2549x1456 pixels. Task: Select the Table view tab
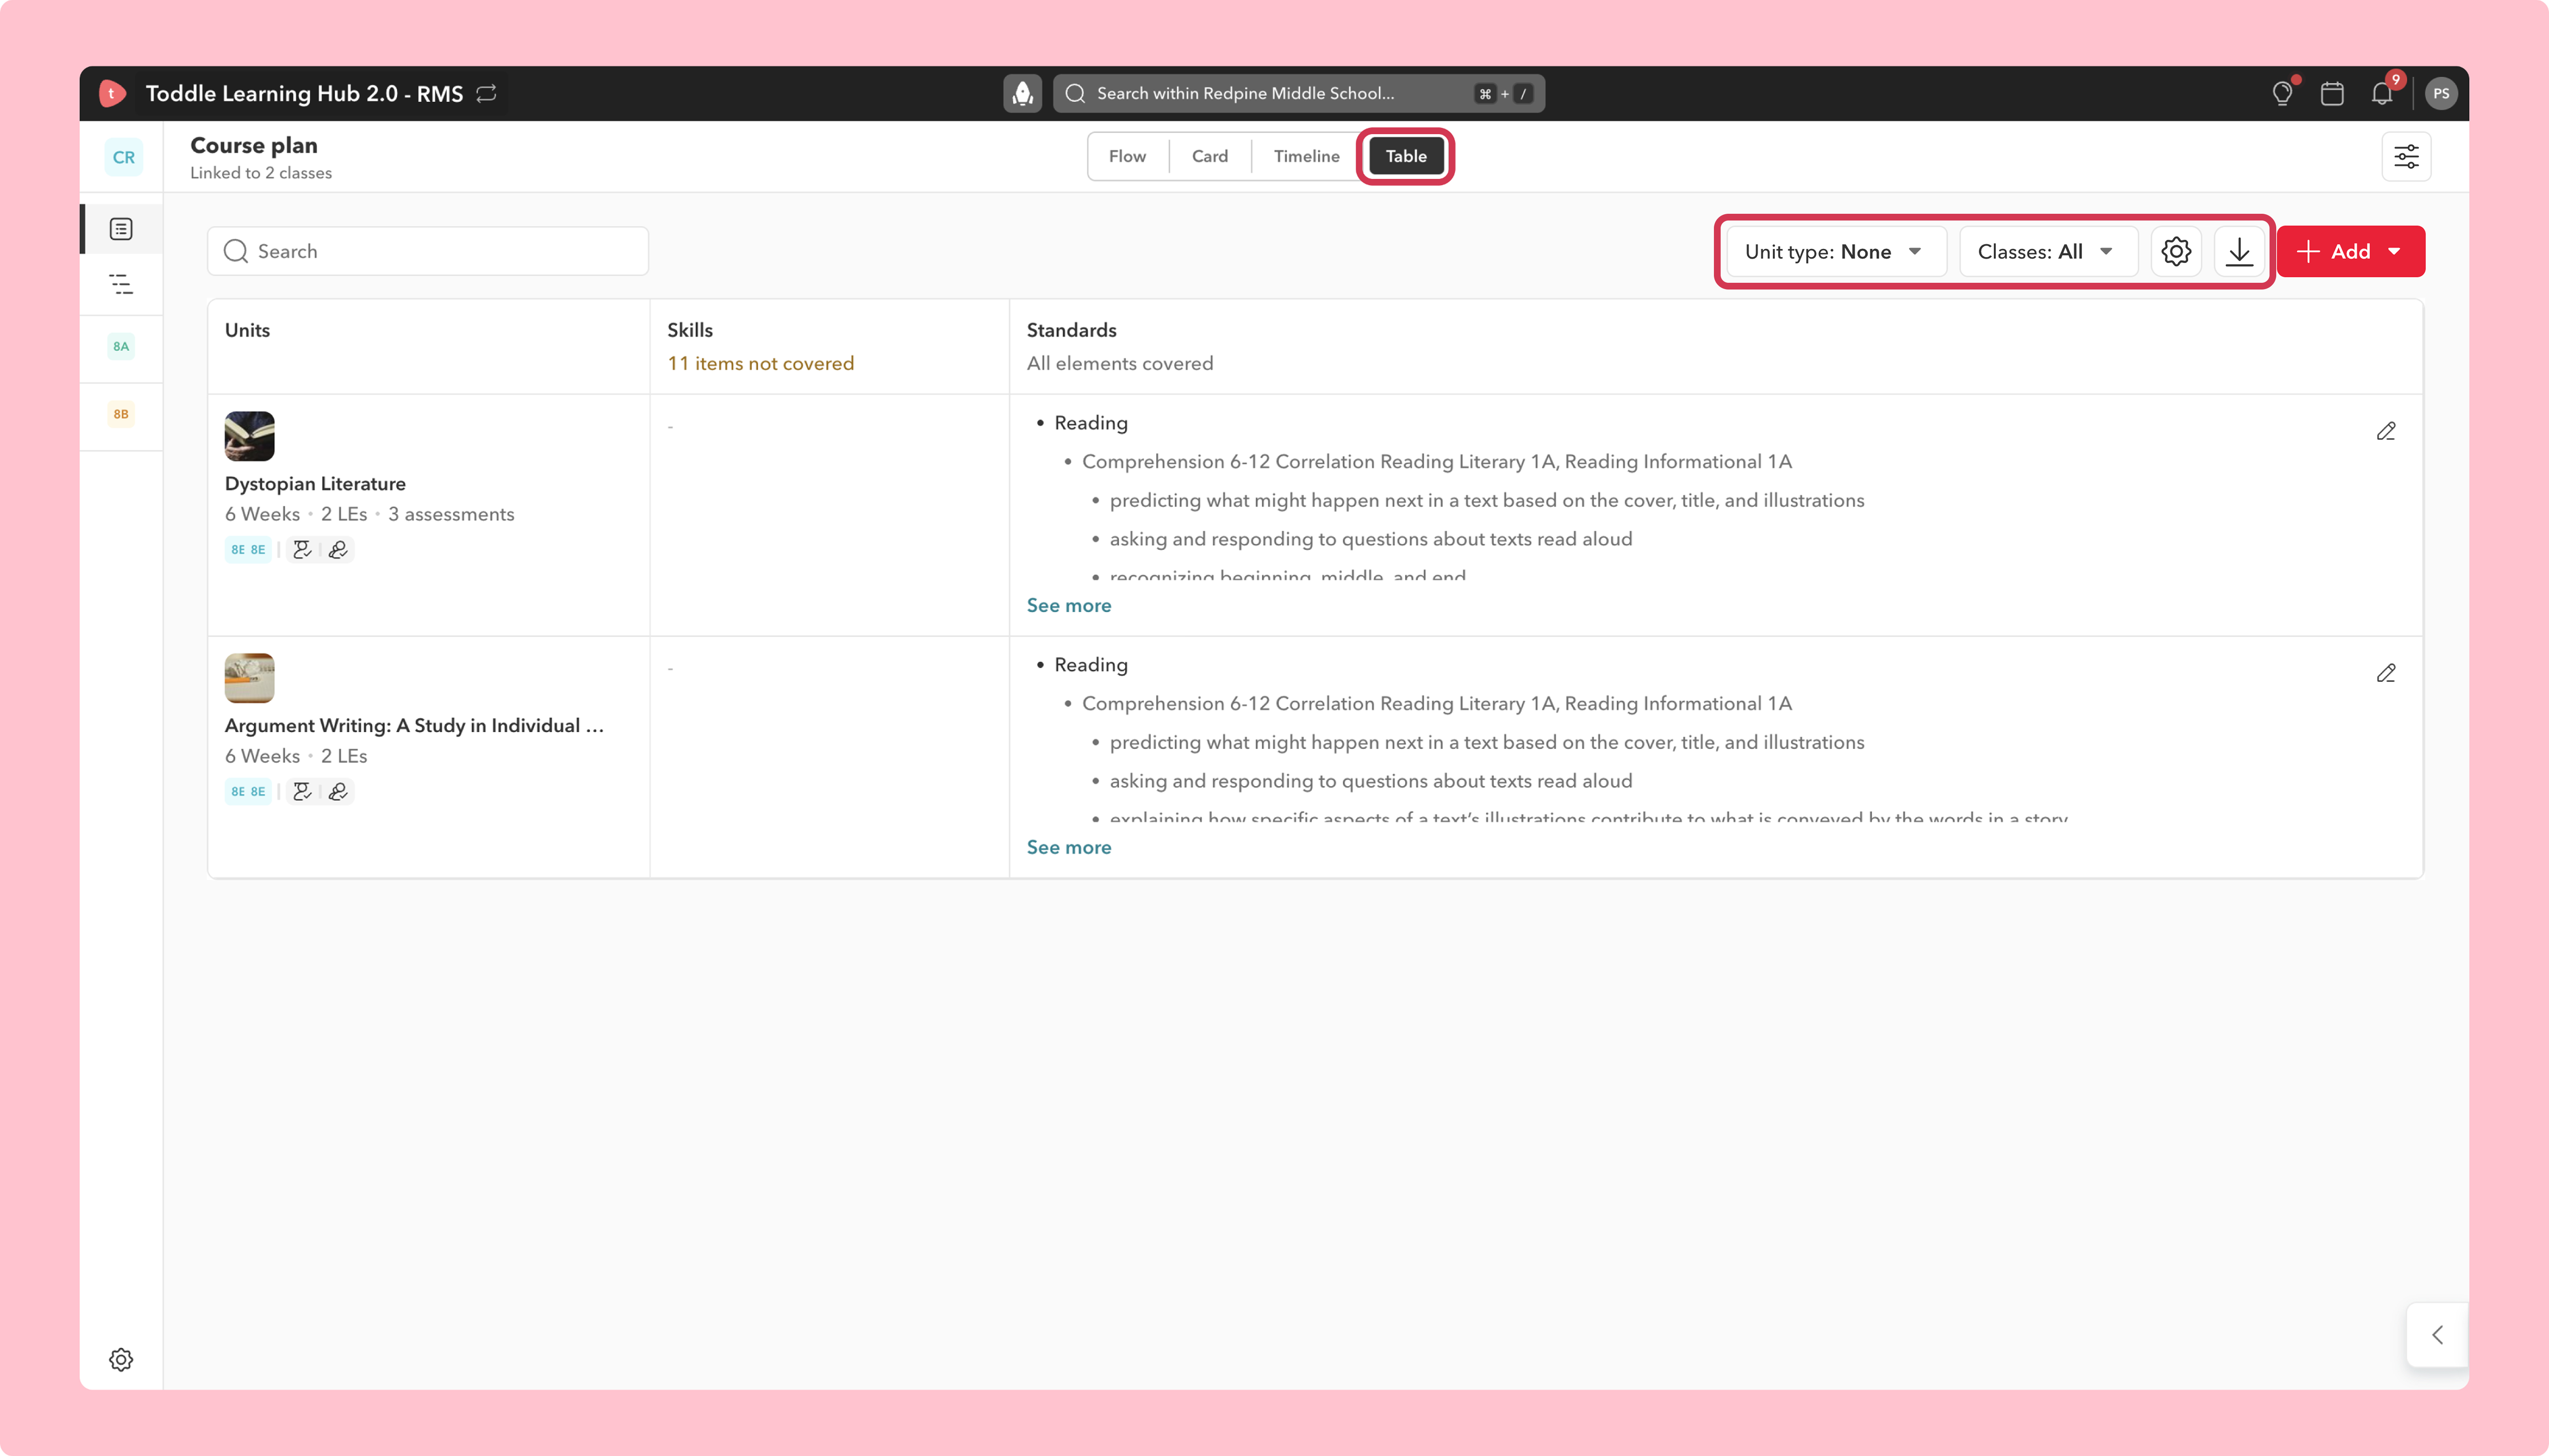tap(1405, 156)
